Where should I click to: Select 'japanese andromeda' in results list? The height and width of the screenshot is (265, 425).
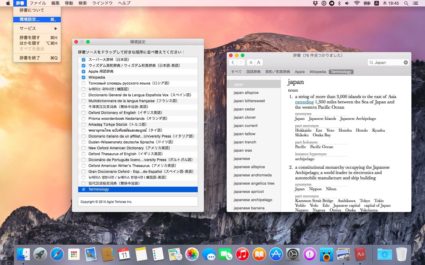254,175
